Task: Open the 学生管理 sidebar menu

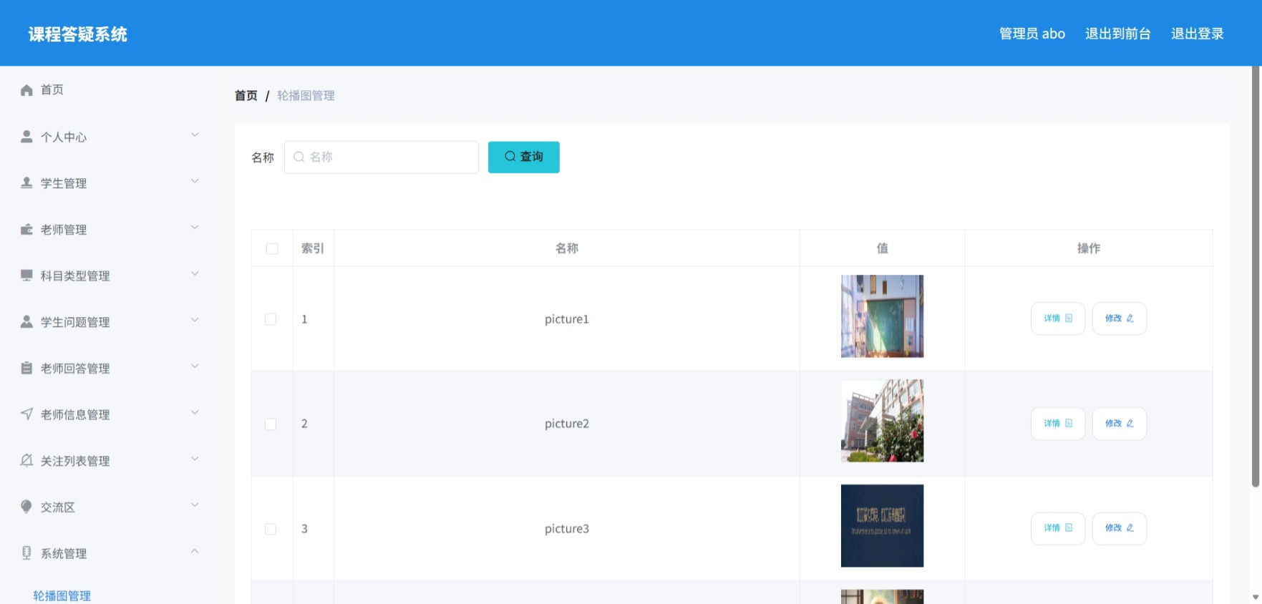Action: click(x=107, y=183)
